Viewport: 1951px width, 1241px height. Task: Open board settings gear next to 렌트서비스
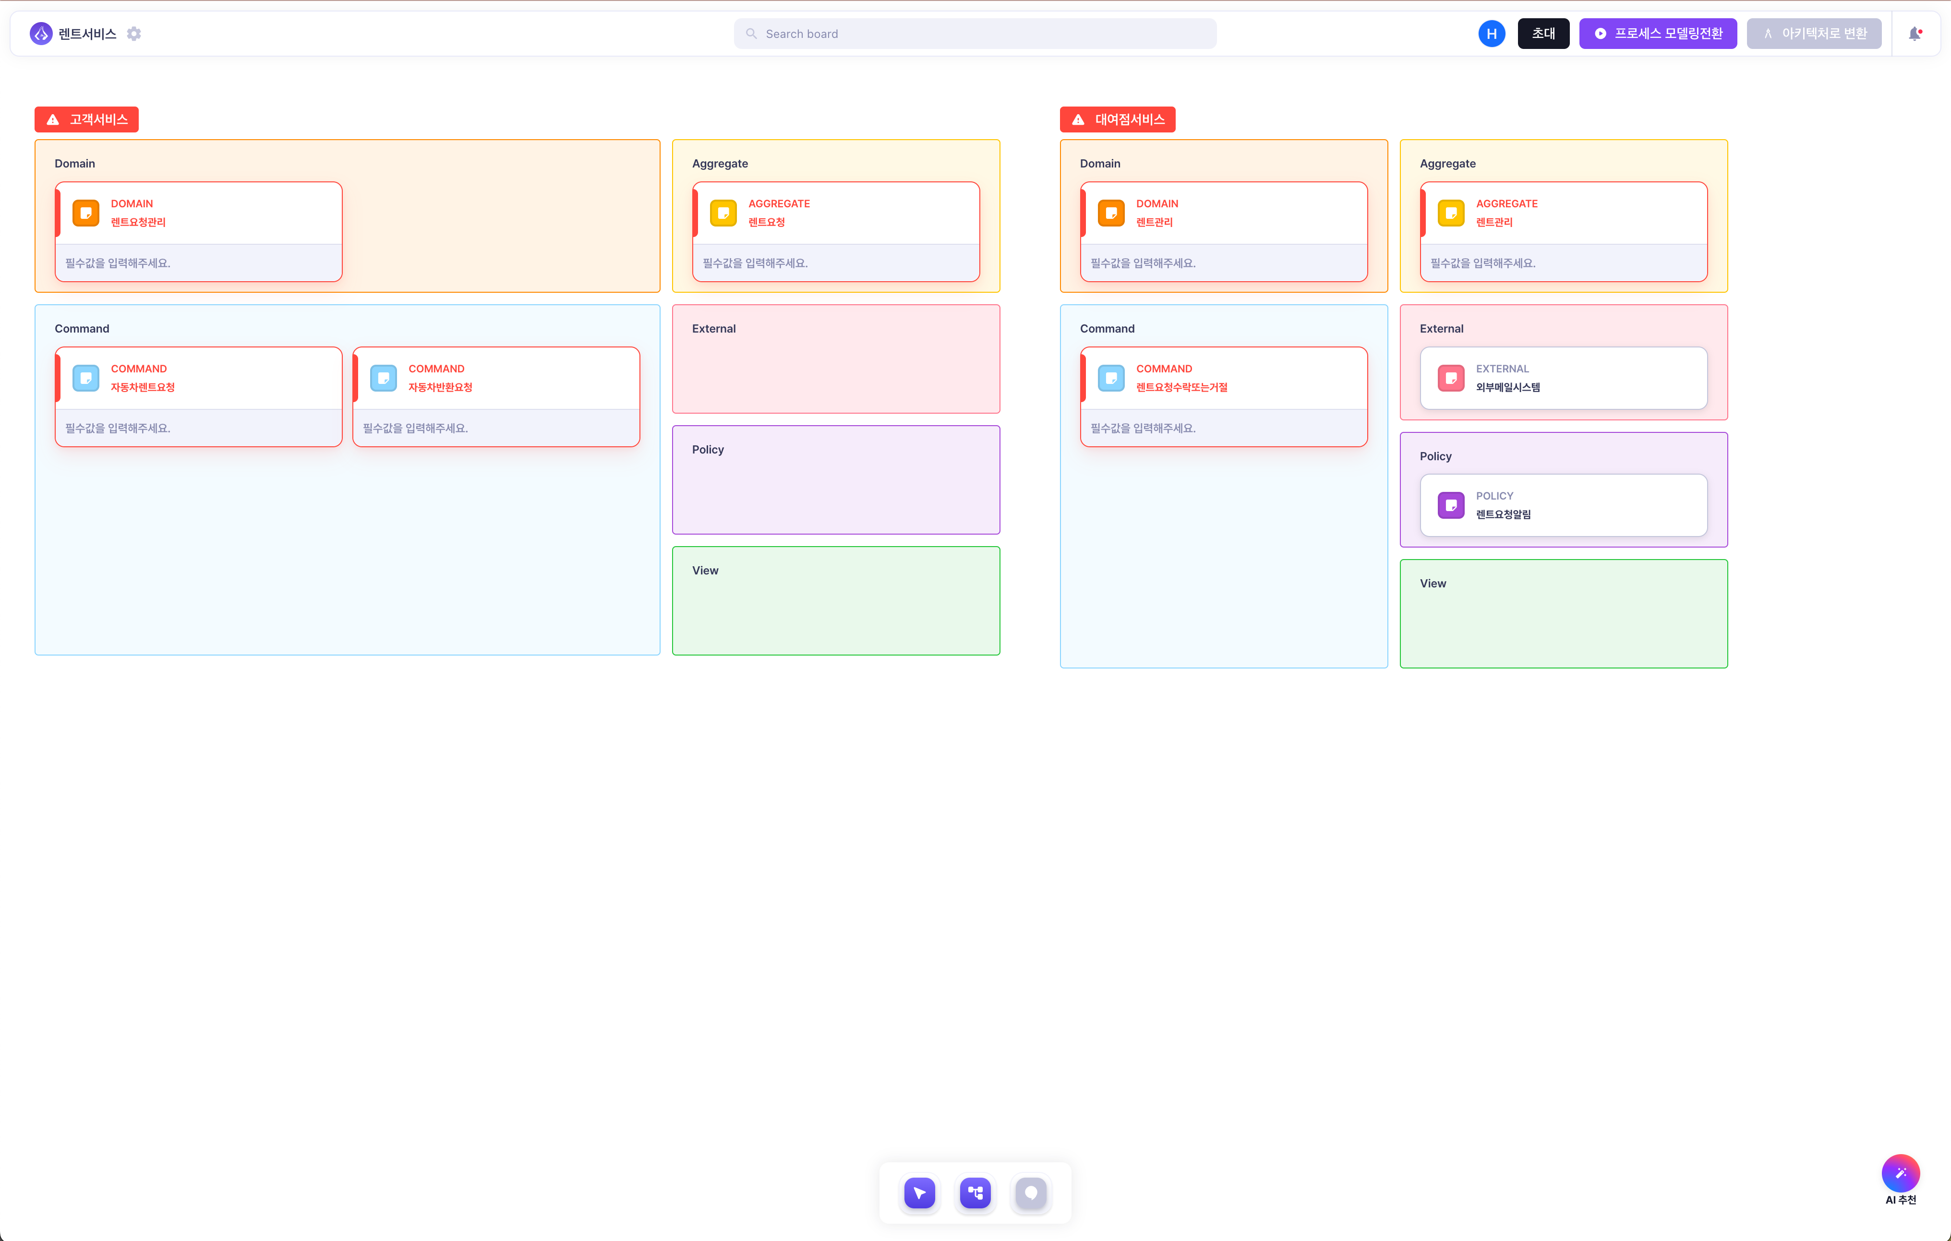(133, 34)
